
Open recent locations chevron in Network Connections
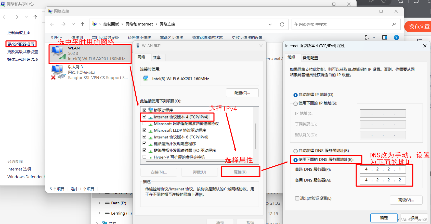[x=73, y=24]
